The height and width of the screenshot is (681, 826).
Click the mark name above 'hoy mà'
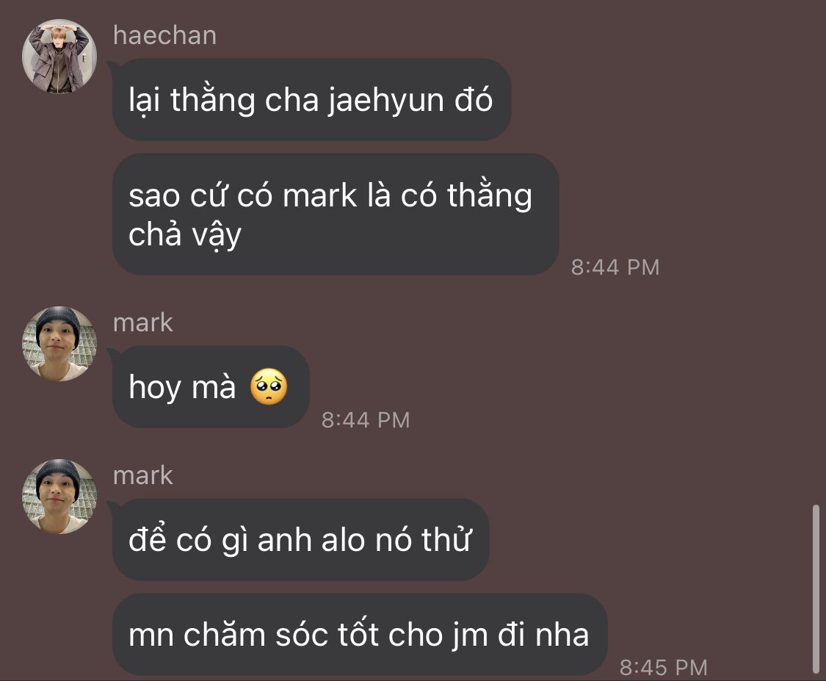pyautogui.click(x=142, y=323)
